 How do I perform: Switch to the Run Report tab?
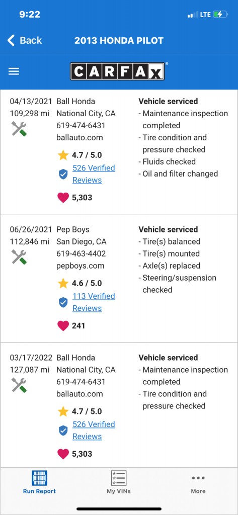39,482
